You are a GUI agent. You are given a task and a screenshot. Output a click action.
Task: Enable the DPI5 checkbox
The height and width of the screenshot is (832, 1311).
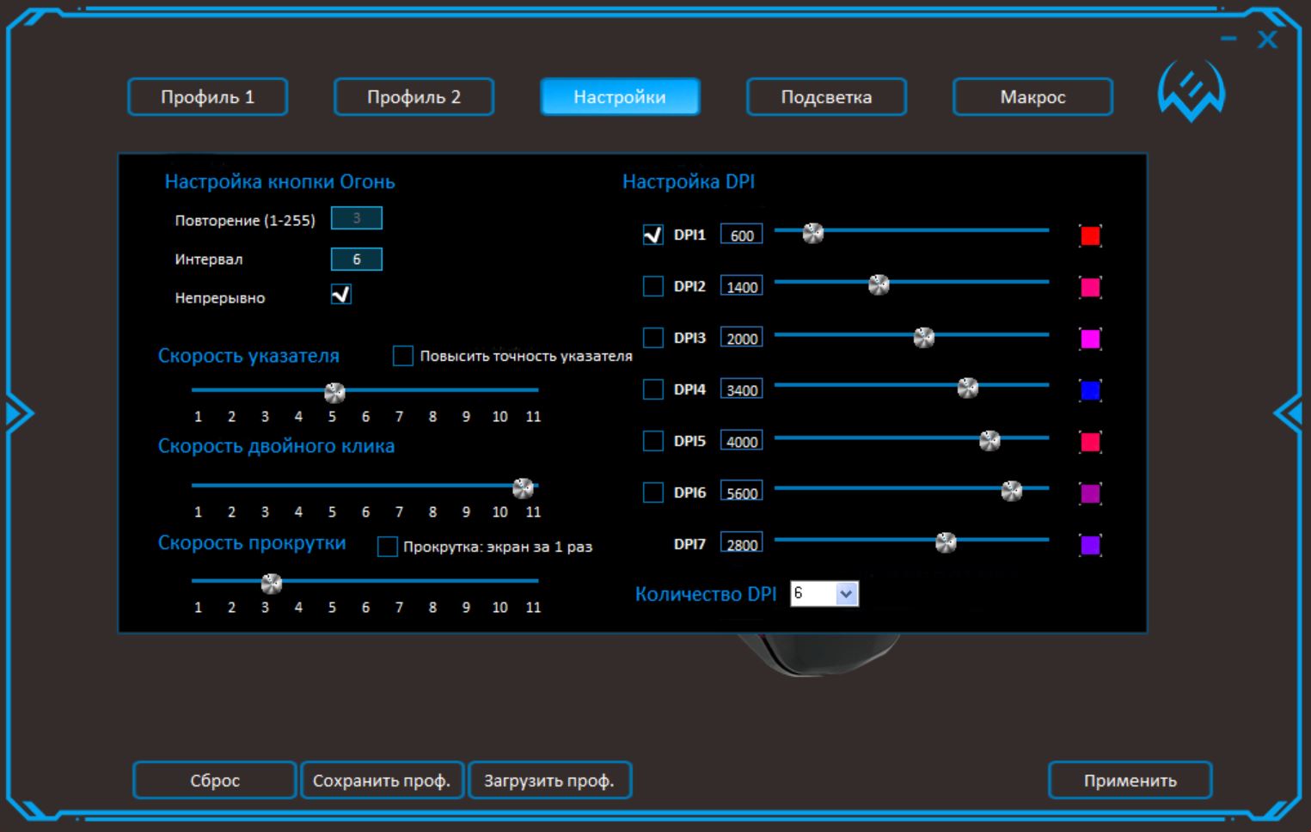[653, 441]
